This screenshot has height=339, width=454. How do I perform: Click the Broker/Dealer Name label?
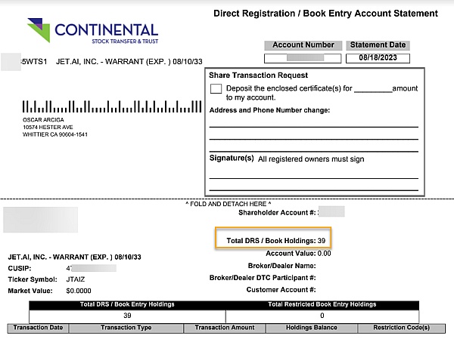tap(281, 266)
